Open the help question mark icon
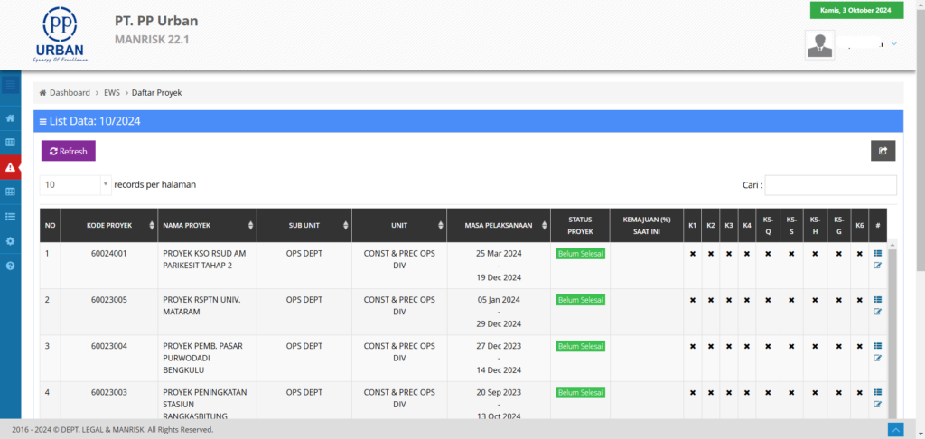This screenshot has height=439, width=925. pos(10,266)
